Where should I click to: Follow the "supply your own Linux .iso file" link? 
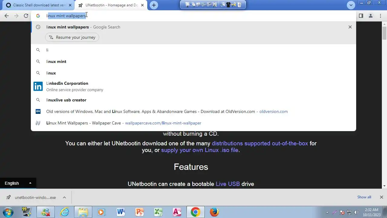200,150
